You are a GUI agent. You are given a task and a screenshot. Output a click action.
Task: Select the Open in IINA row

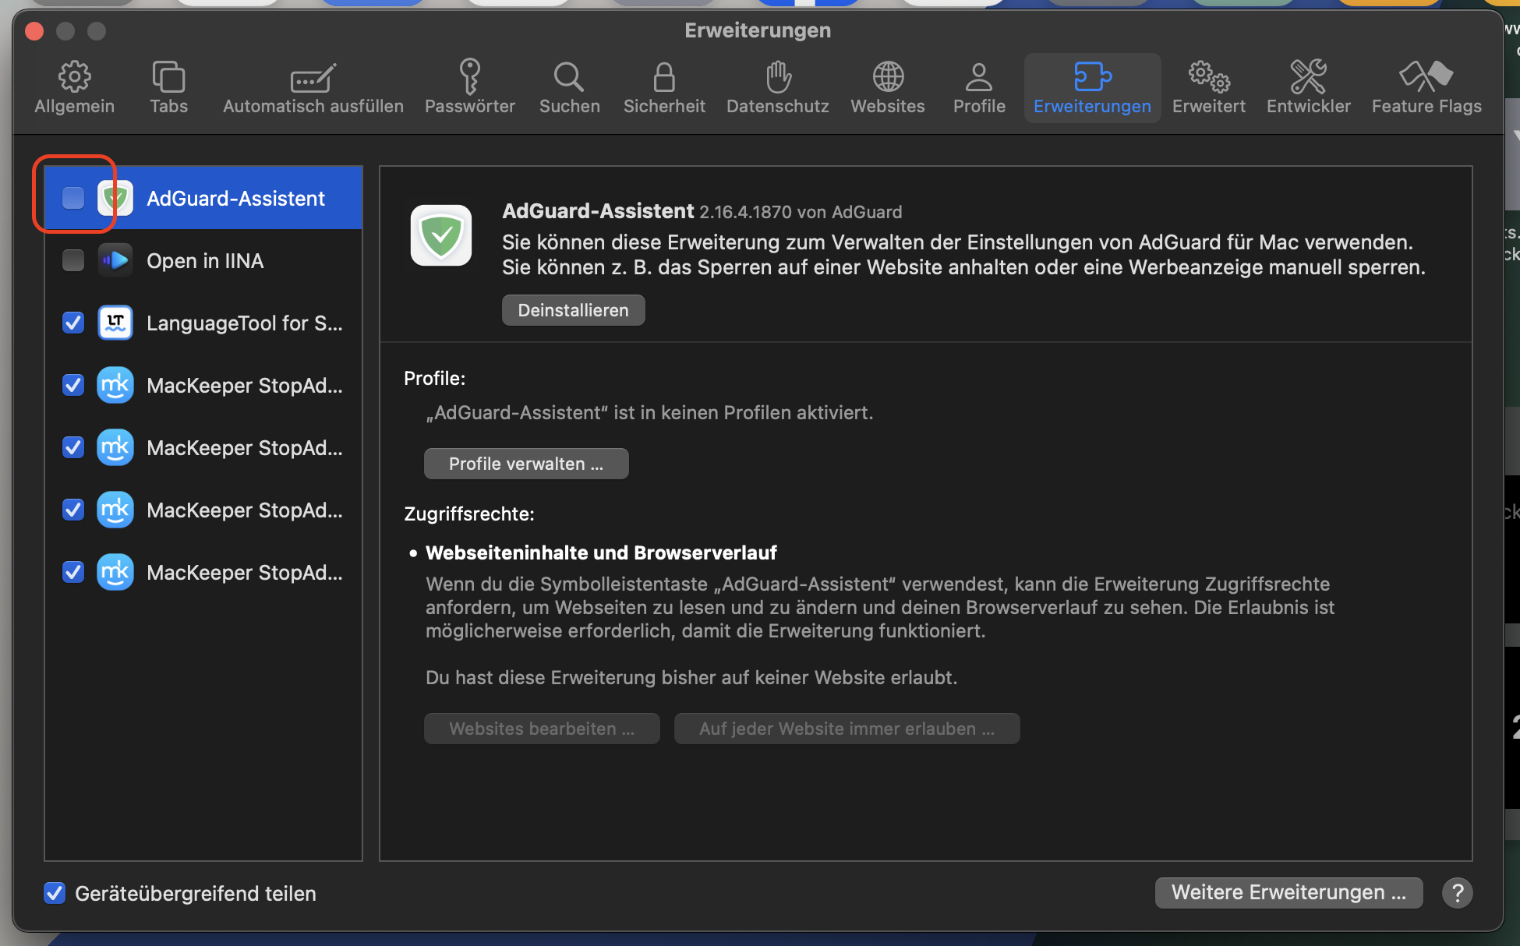click(x=203, y=260)
